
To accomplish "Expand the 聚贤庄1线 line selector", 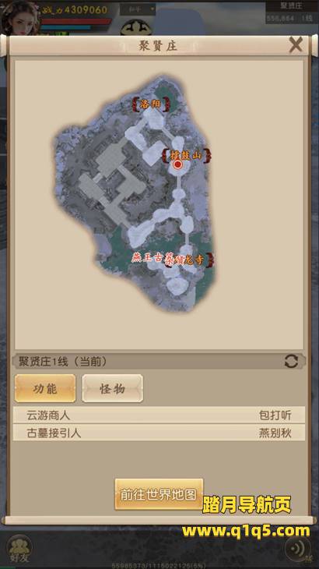I will 159,362.
